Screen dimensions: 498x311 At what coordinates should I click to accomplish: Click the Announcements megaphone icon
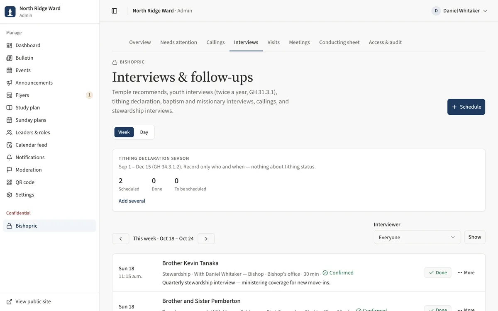pyautogui.click(x=9, y=83)
